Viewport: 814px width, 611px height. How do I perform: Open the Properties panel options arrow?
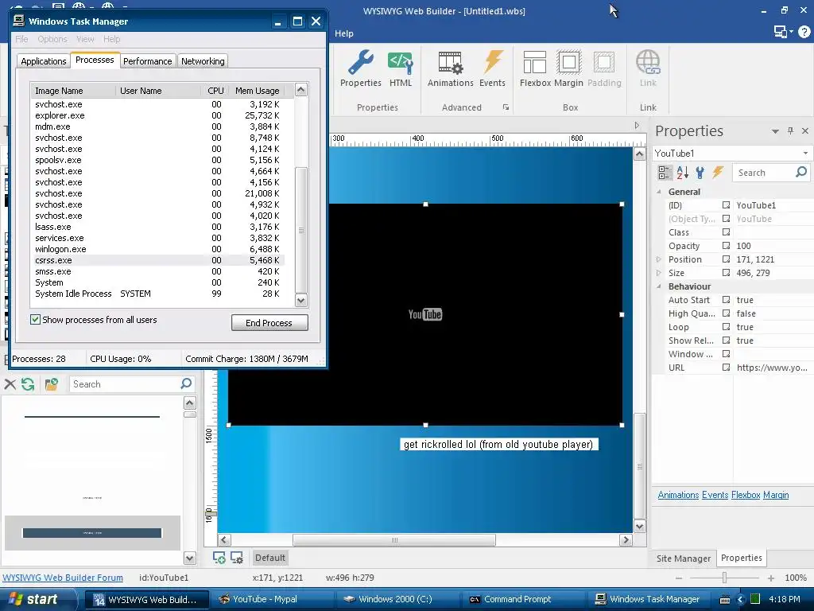click(x=774, y=131)
